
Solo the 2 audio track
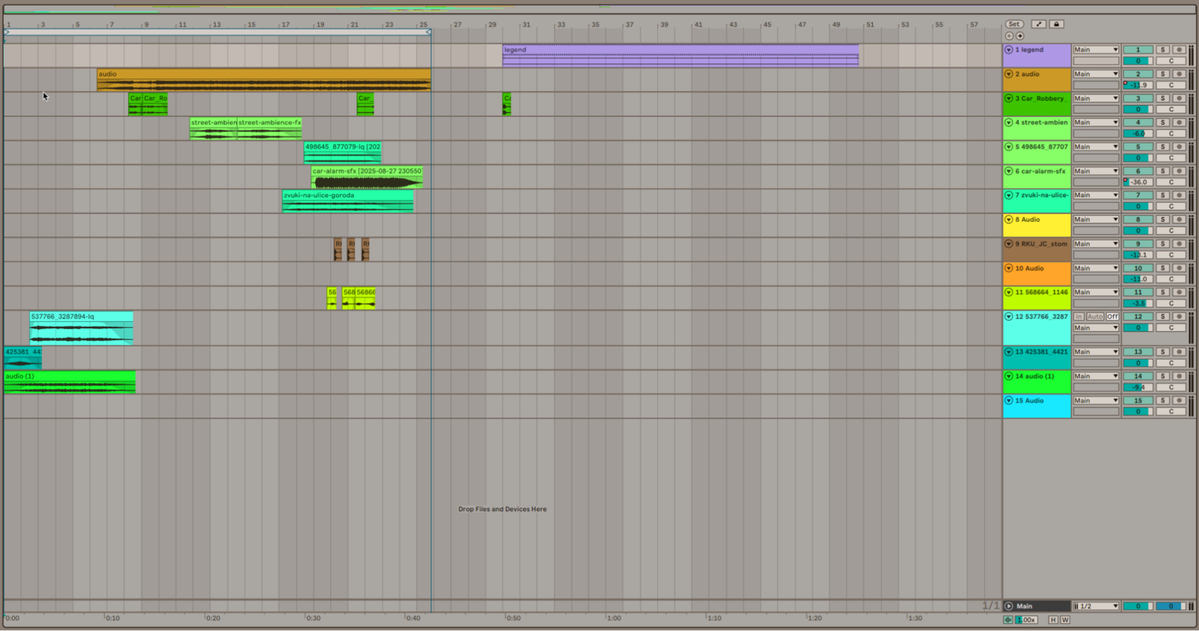1163,74
